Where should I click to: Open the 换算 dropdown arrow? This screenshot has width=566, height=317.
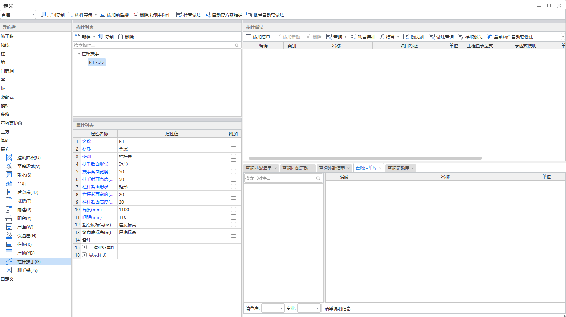[398, 37]
